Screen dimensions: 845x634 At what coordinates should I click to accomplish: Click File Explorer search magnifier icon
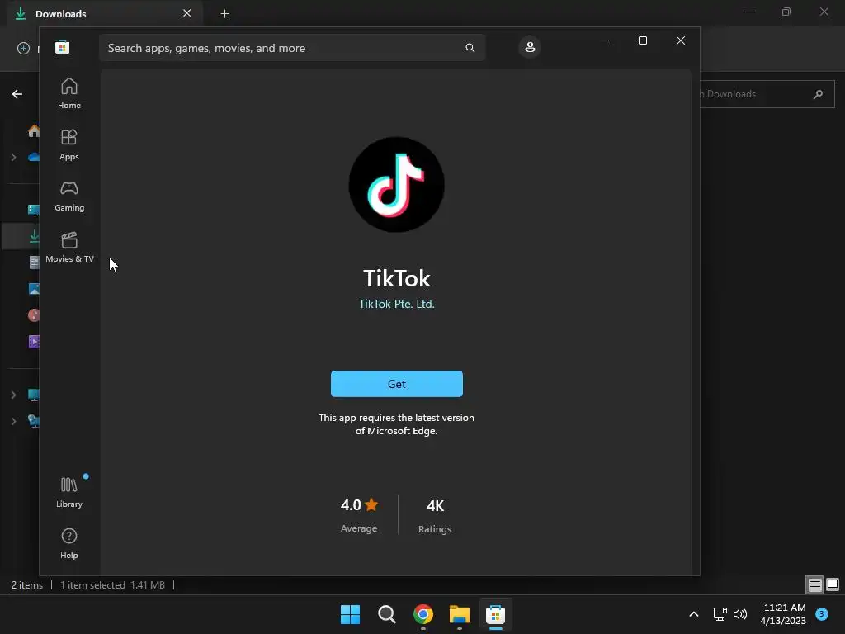click(818, 94)
